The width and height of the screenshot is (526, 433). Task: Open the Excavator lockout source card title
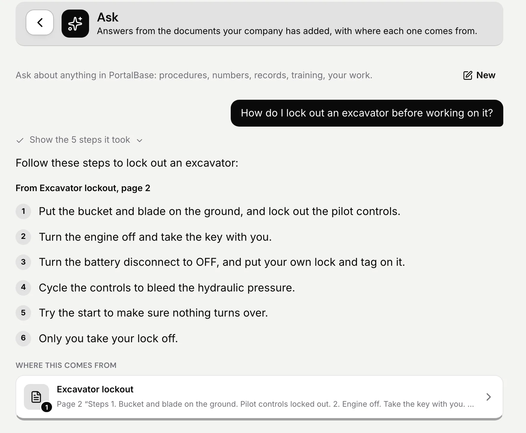pos(95,389)
